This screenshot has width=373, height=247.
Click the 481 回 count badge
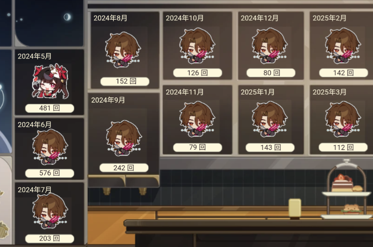49,108
